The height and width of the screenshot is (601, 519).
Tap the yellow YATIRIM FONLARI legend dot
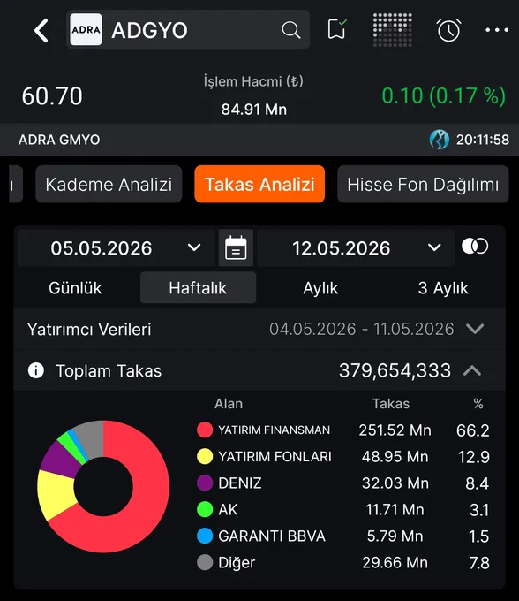click(x=205, y=457)
